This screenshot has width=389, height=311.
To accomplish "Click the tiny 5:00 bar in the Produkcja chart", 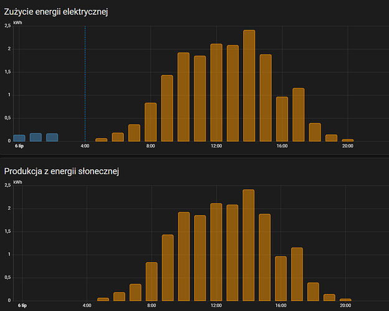I will (103, 299).
